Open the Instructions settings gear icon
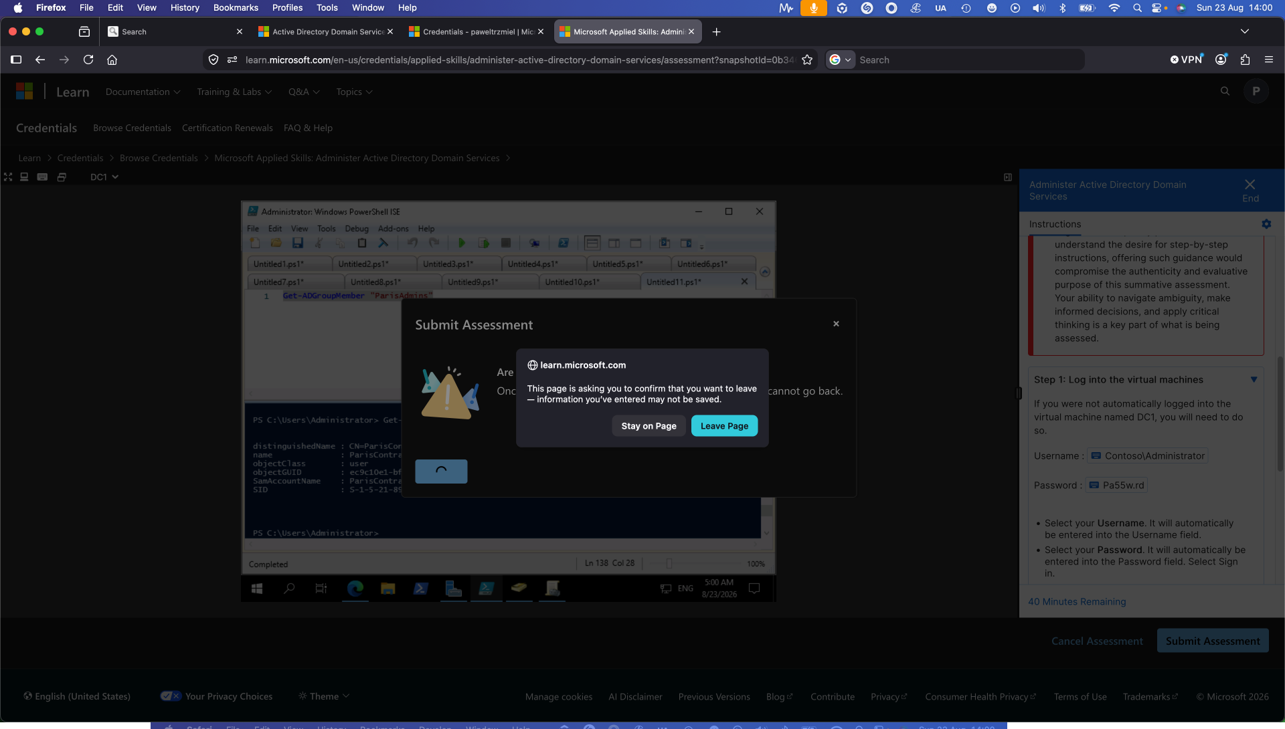 (x=1266, y=224)
